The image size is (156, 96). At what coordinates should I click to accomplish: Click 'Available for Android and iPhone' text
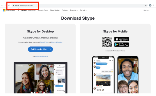(x=115, y=51)
